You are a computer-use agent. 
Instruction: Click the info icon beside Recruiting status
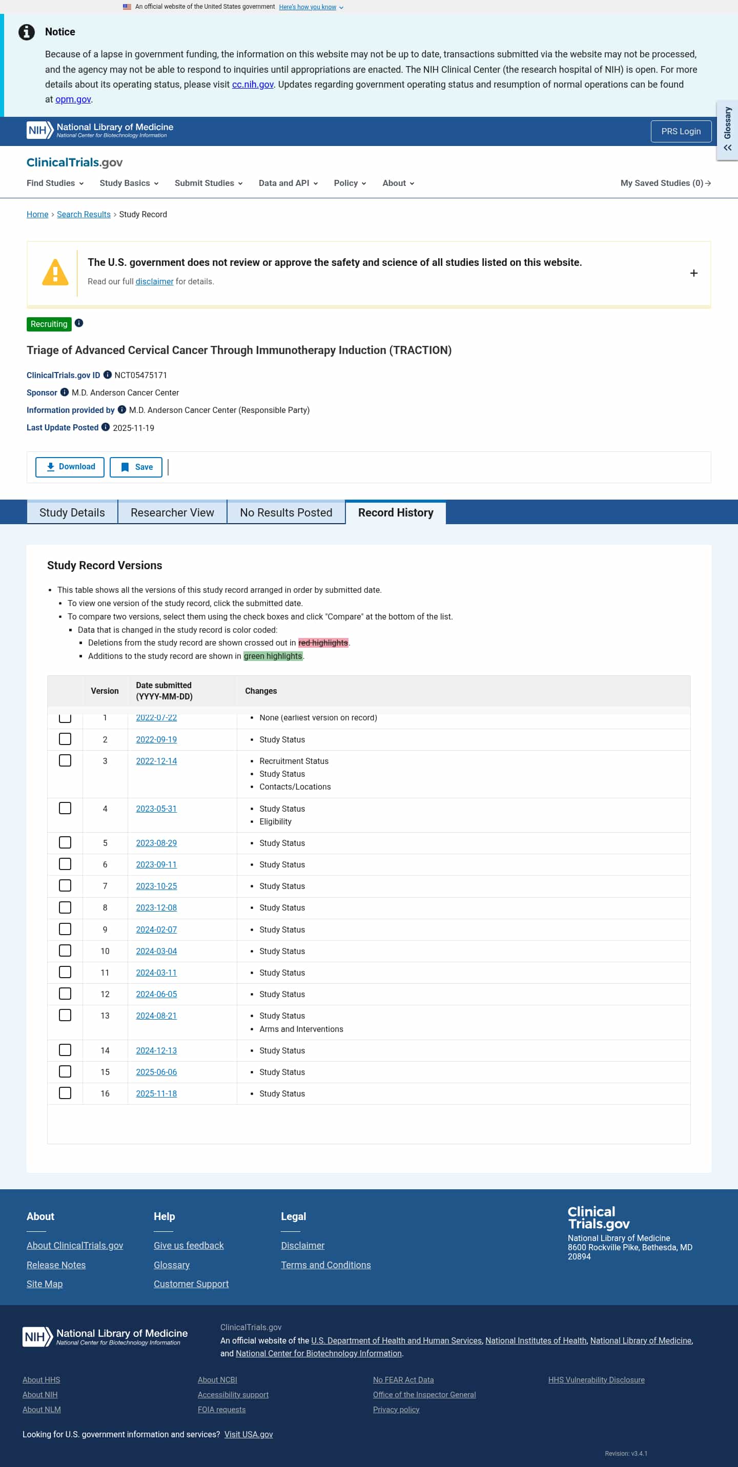point(79,323)
